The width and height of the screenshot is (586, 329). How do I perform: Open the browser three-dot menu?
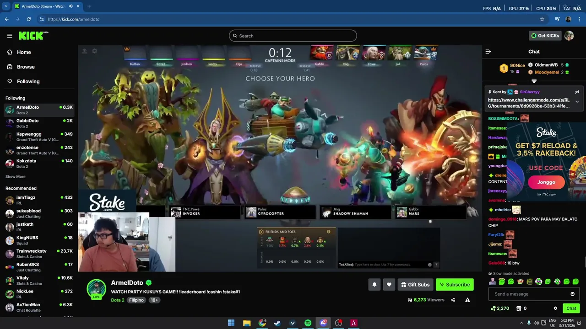click(579, 19)
